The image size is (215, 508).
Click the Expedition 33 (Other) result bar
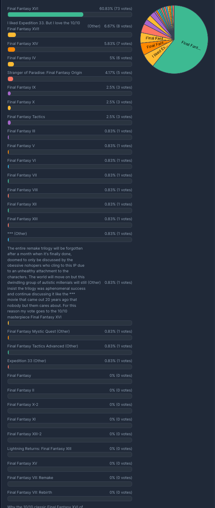click(70, 367)
